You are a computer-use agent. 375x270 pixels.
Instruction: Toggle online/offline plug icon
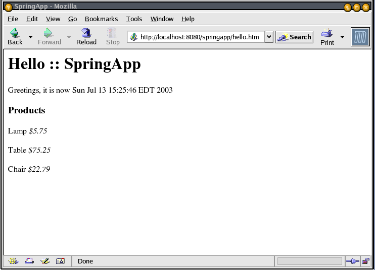[352, 261]
